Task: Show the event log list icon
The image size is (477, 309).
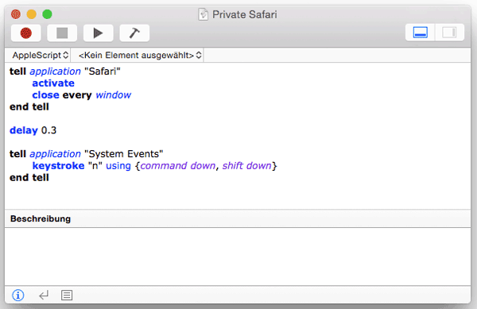Action: point(67,295)
